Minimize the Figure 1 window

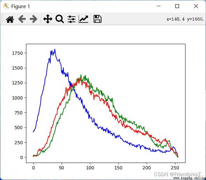[x=159, y=6]
